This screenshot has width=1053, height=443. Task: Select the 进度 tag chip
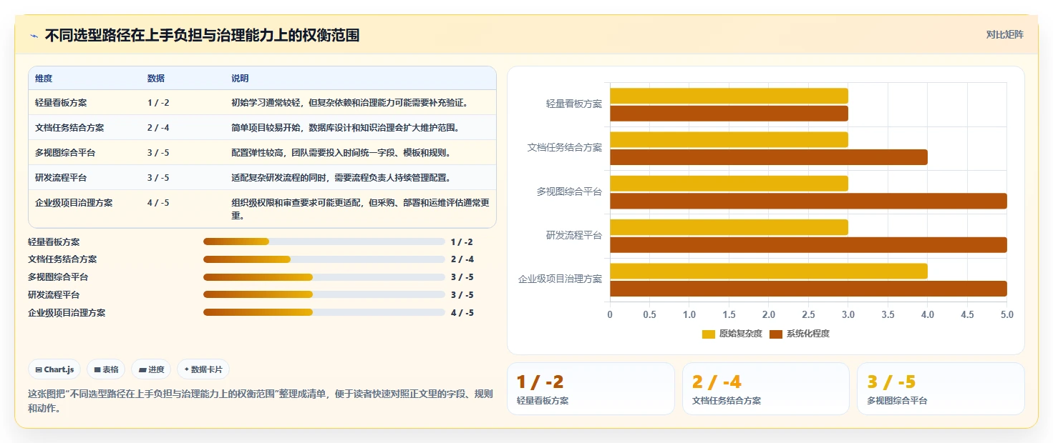[x=151, y=369]
